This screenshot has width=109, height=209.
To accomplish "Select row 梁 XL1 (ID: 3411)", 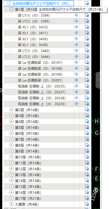I will pyautogui.click(x=33, y=33).
